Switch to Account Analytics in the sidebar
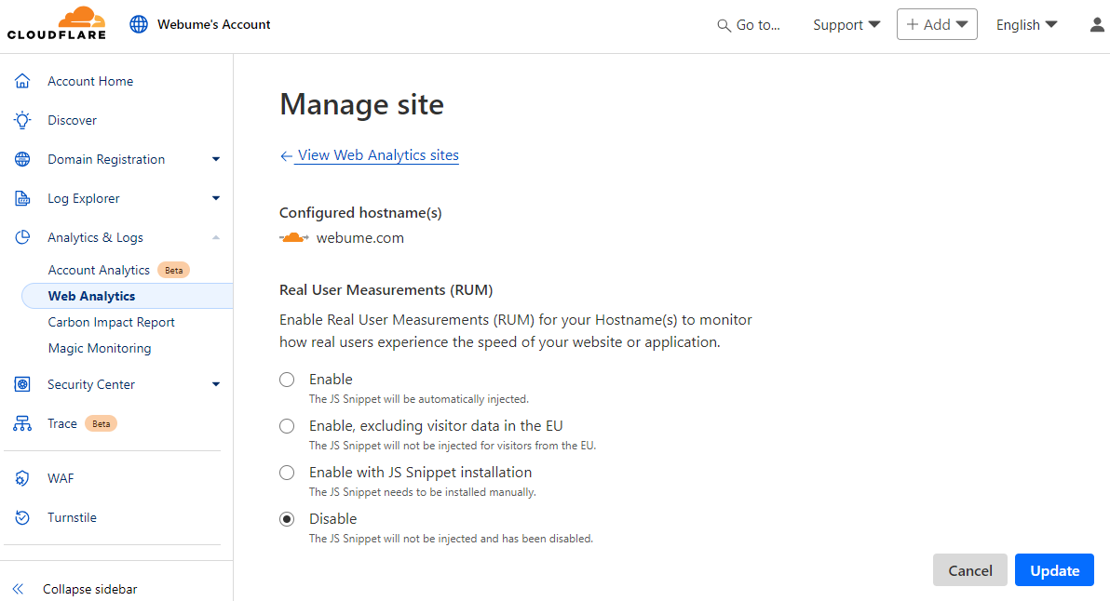 click(x=98, y=270)
